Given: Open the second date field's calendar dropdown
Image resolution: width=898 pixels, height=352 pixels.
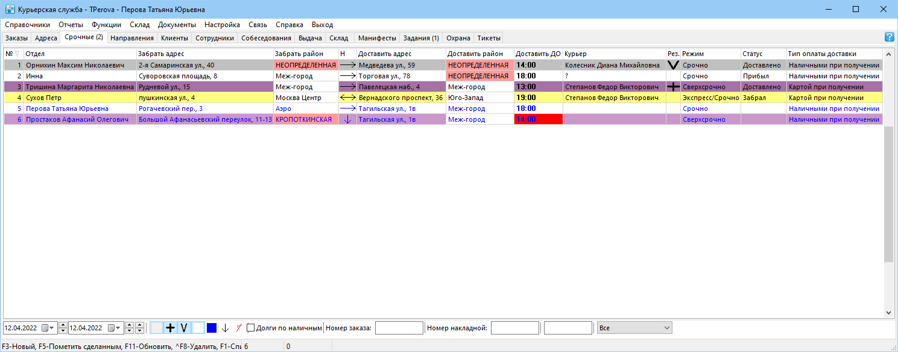Looking at the screenshot, I should tap(113, 328).
